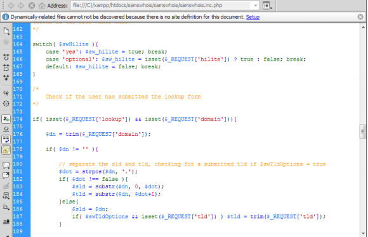Click the Home button beside Address
This screenshot has width=368, height=237.
tap(42, 6)
